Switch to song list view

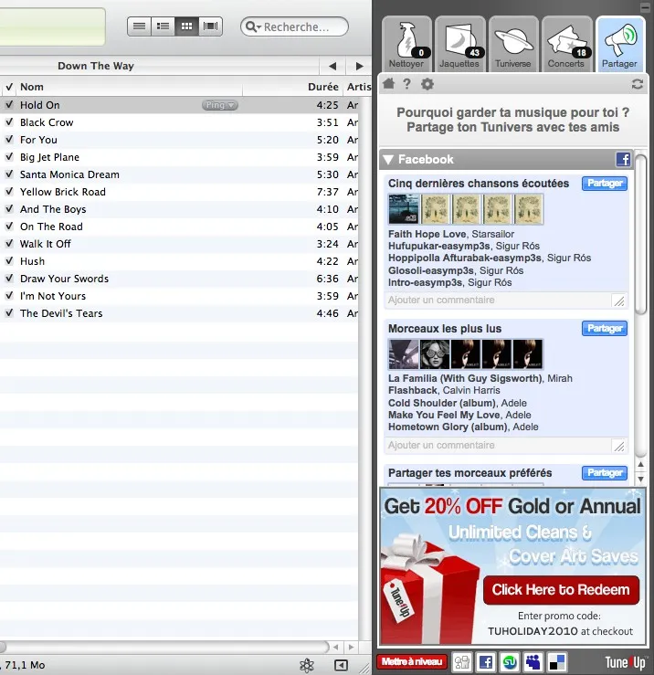(x=139, y=26)
